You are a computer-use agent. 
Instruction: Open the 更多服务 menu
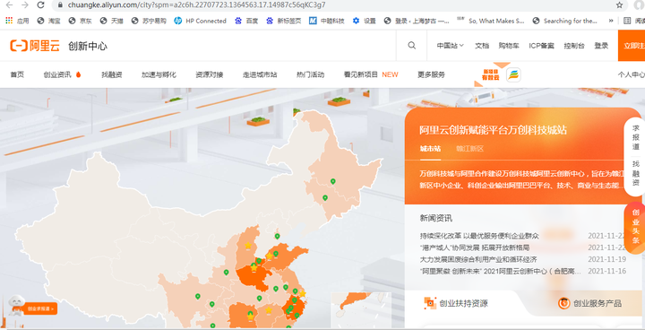(x=431, y=74)
